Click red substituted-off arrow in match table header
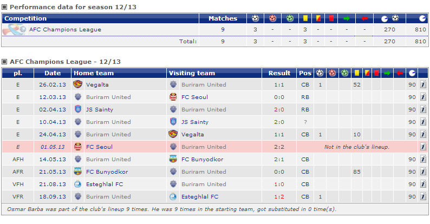The height and width of the screenshot is (224, 430). coord(400,73)
